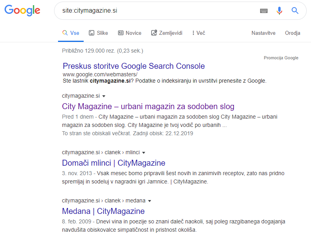Select the Vse tab
The image size is (311, 240).
coord(71,33)
